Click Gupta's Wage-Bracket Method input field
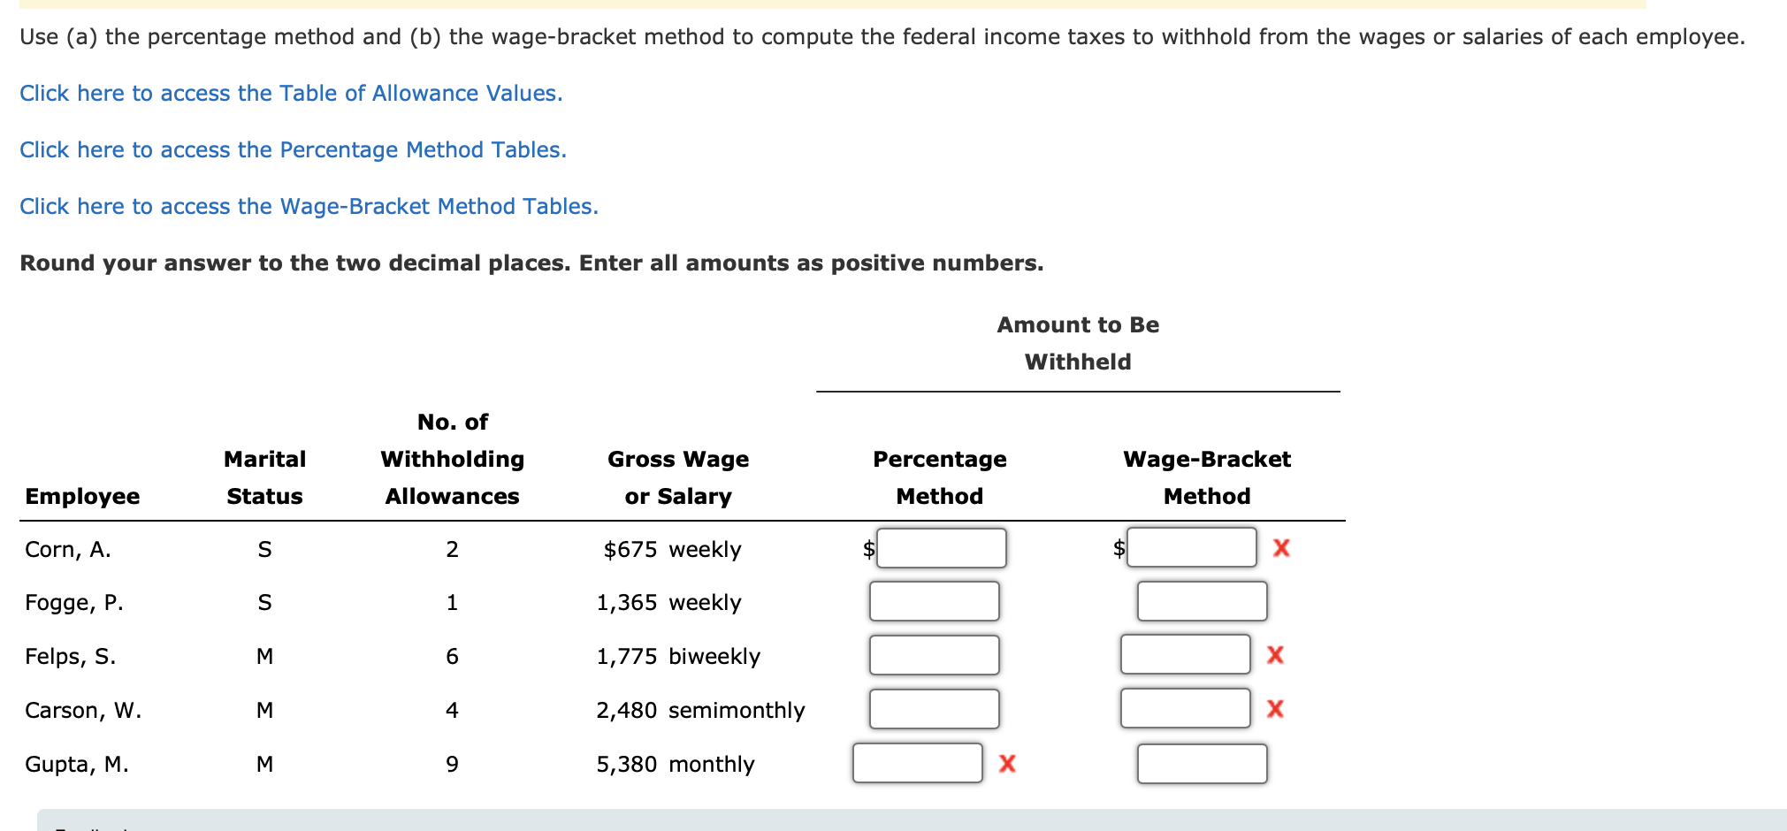This screenshot has height=831, width=1787. [1203, 763]
